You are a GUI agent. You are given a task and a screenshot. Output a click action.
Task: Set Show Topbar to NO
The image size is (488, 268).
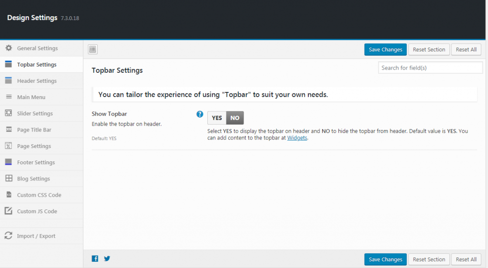tap(234, 118)
